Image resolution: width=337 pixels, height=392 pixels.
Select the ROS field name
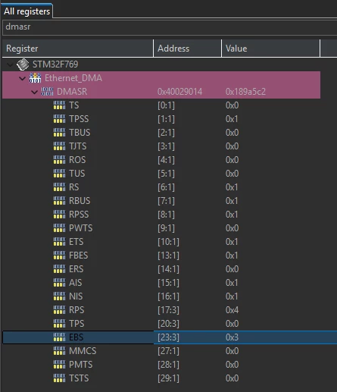click(x=77, y=160)
